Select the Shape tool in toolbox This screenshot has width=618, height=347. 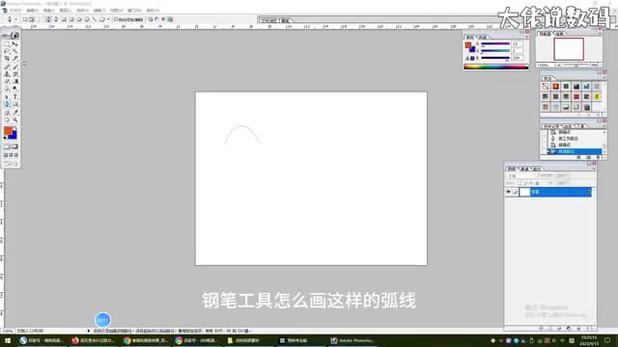coord(15,104)
